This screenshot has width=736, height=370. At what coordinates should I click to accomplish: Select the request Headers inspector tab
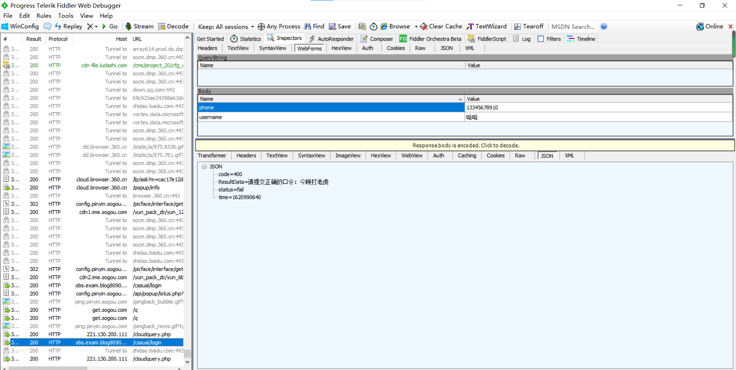pos(207,48)
